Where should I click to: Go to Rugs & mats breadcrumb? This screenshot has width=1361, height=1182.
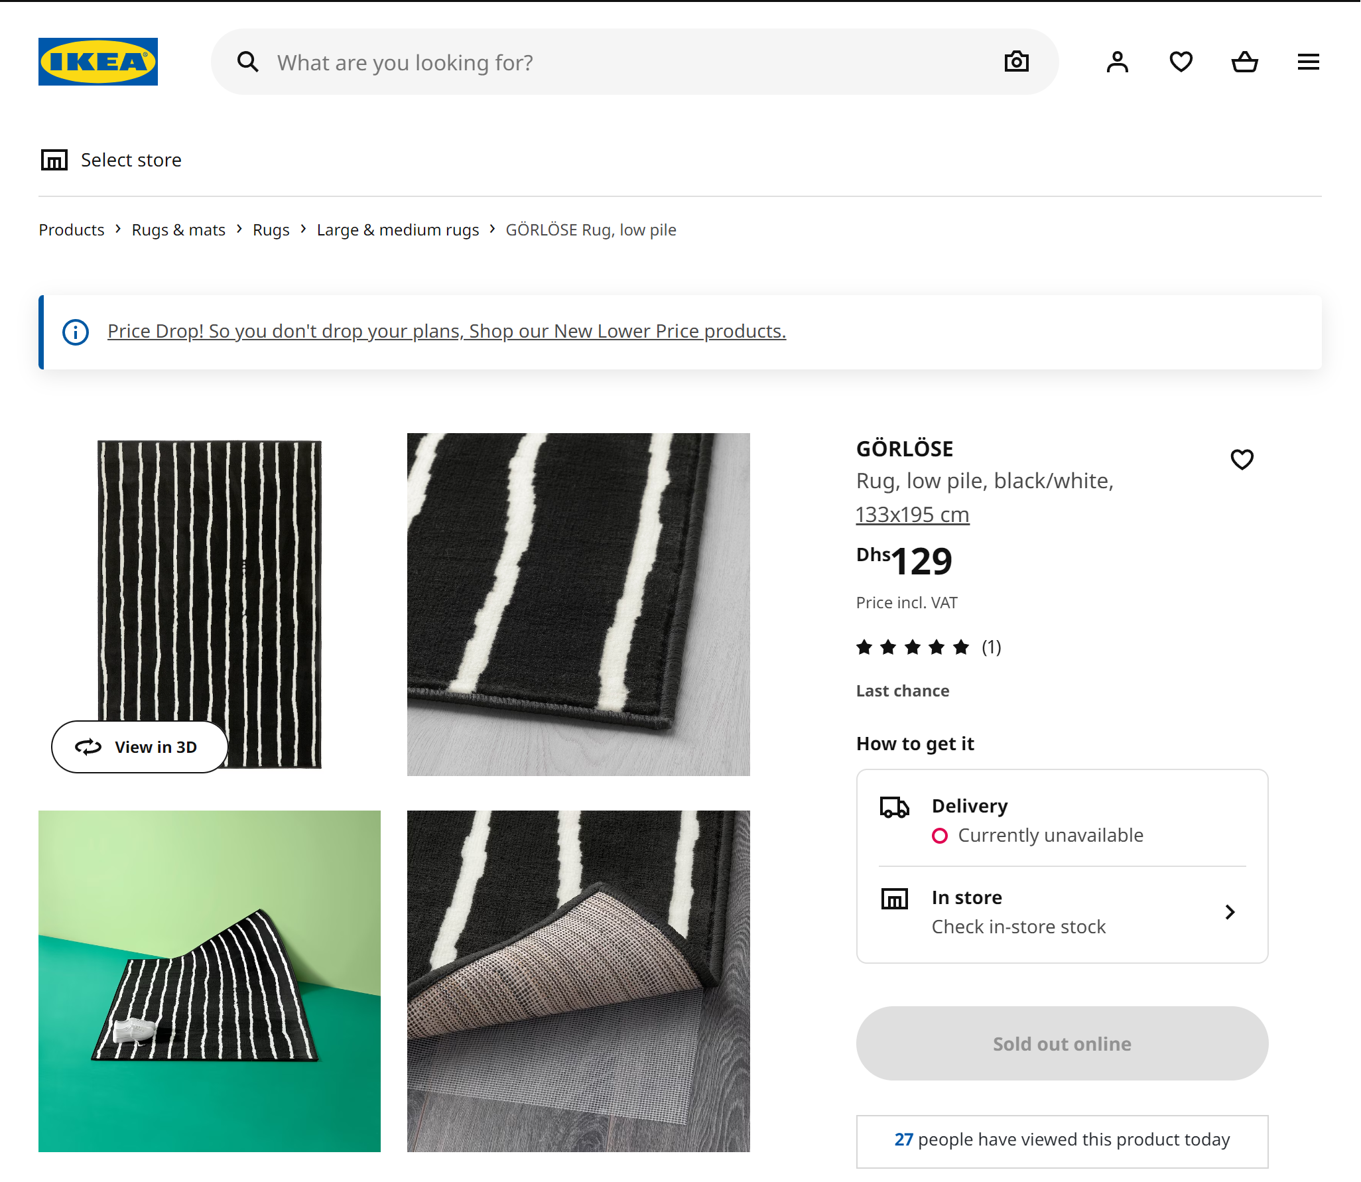[x=178, y=230]
